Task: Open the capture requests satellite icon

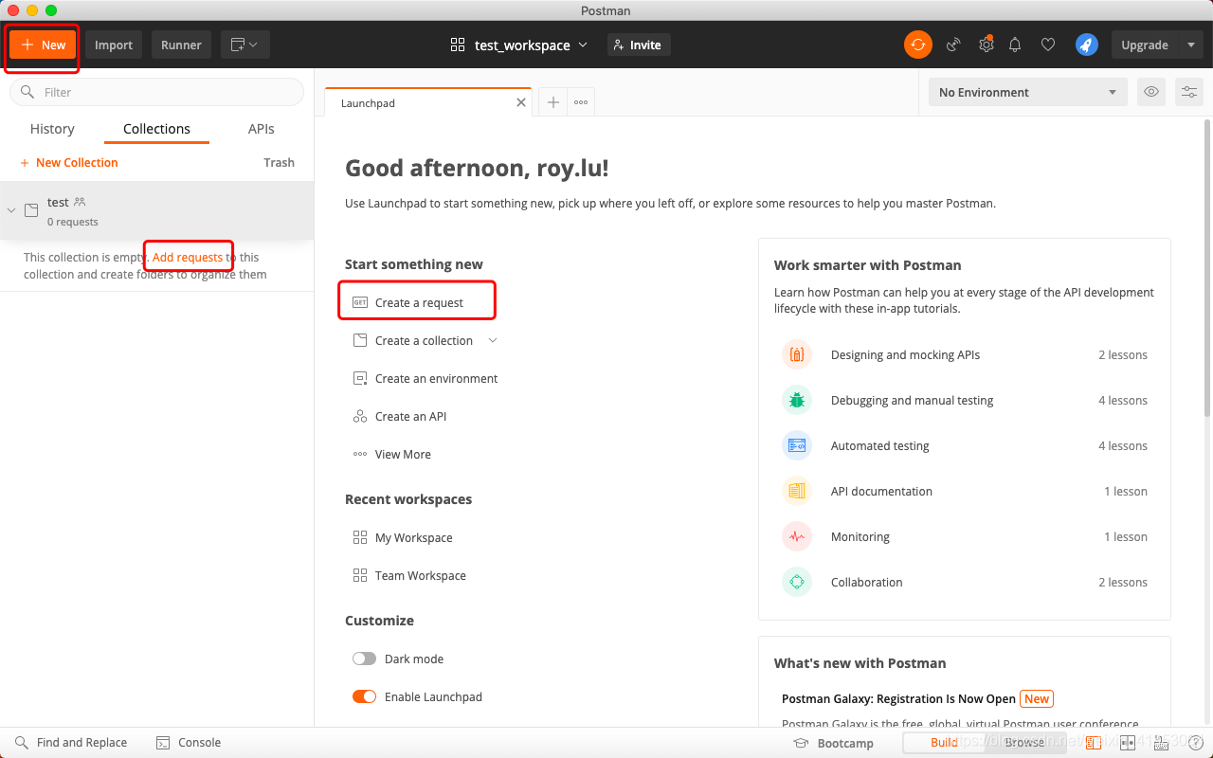Action: coord(954,45)
